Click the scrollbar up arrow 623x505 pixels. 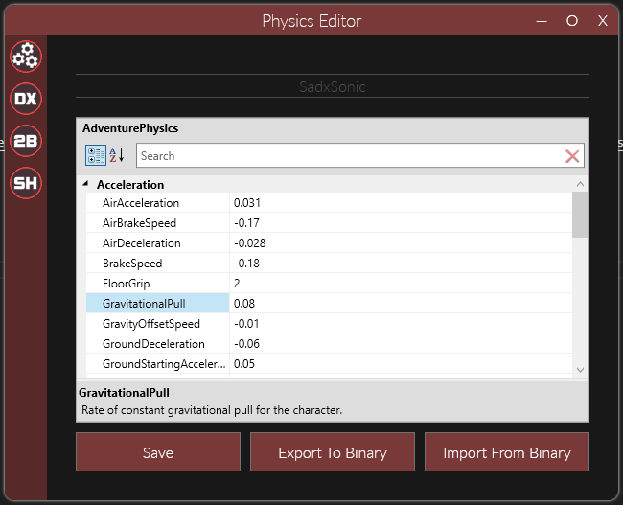pyautogui.click(x=580, y=184)
